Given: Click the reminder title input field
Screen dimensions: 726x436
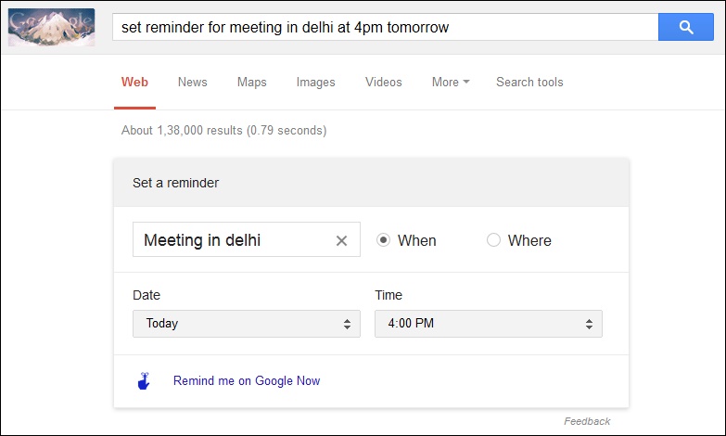Looking at the screenshot, I should (247, 239).
